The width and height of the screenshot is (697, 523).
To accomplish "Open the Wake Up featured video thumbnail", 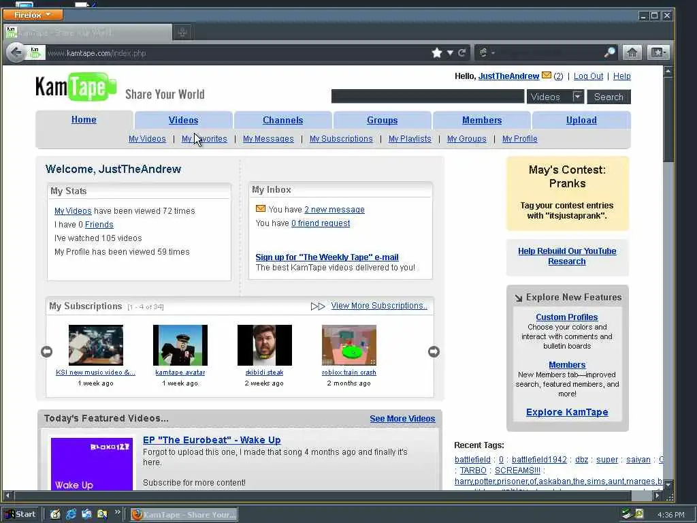I will click(x=92, y=464).
